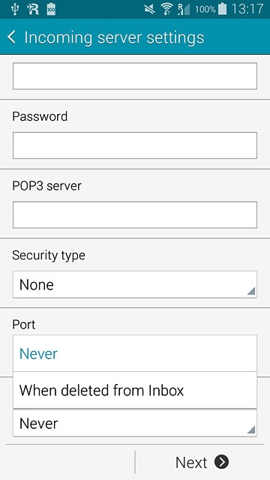This screenshot has width=270, height=480.
Task: Tap the Wi-Fi signal status icon
Action: 166,9
